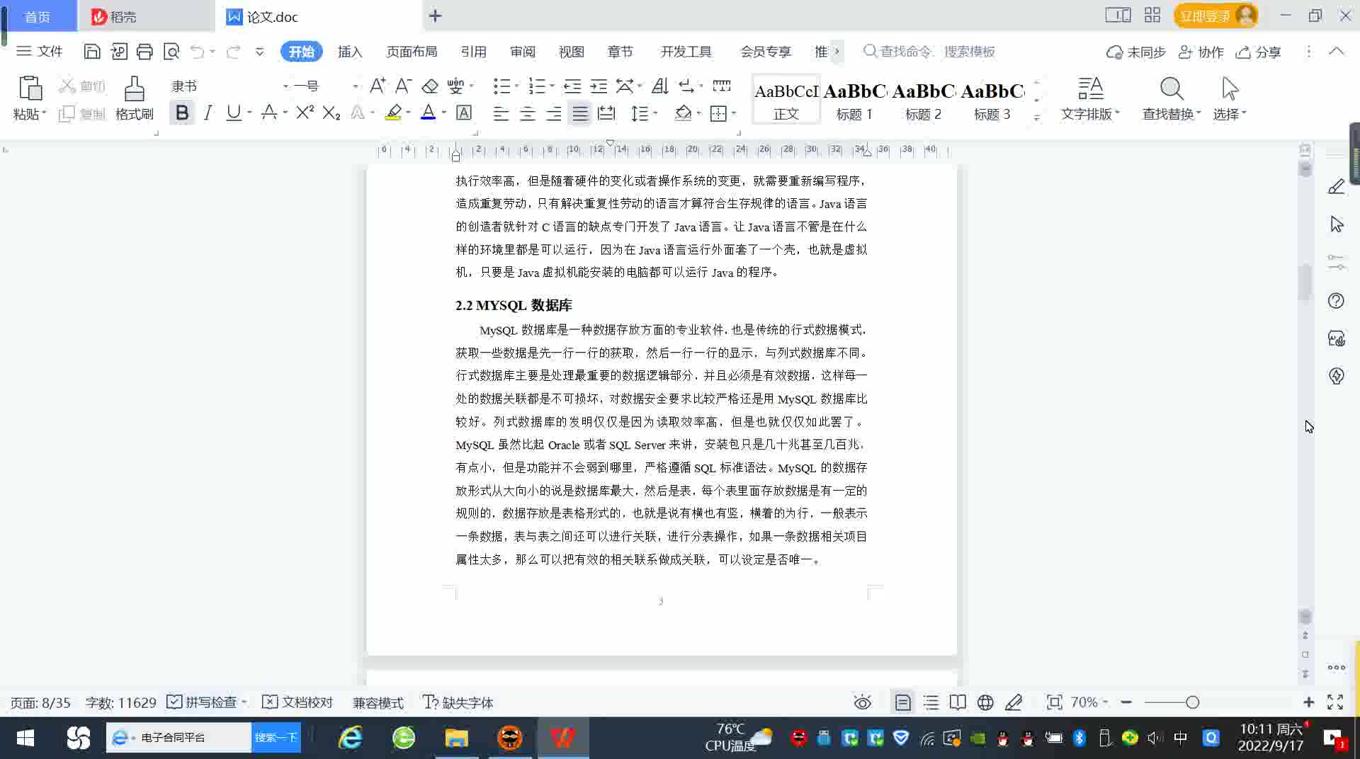
Task: Toggle spell check (拼写检查) in status bar
Action: pos(205,702)
